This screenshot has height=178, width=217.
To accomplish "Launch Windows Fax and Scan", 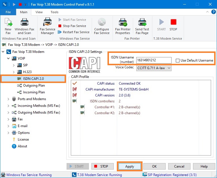I will (24, 26).
